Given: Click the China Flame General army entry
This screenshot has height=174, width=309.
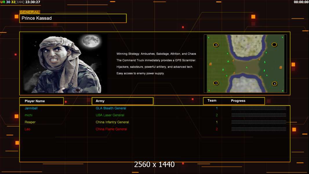Looking at the screenshot, I should pos(111,129).
